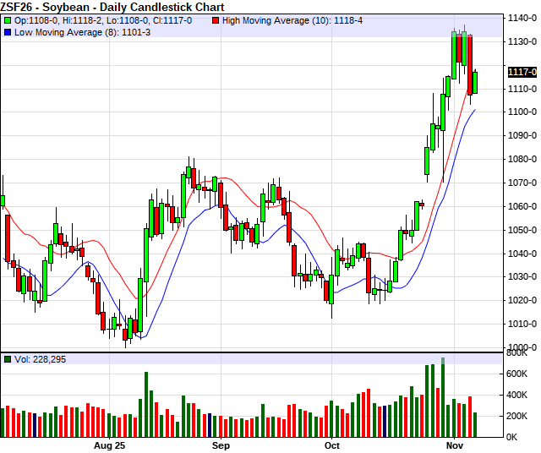Click the black 1117-0 current price tag
This screenshot has height=453, width=541.
tap(521, 72)
